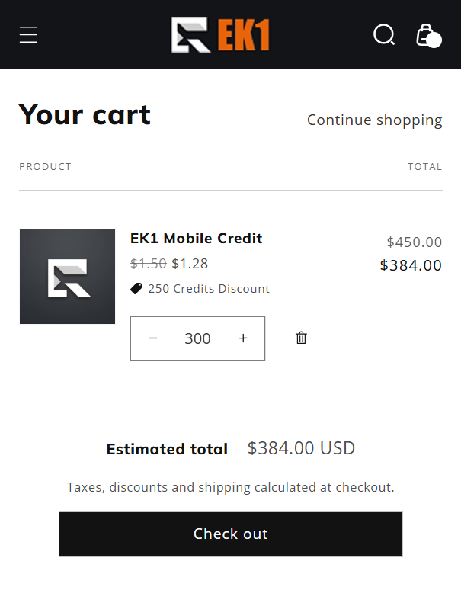Click the discount tag icon
Screen dimensions: 461x603
[x=136, y=289]
